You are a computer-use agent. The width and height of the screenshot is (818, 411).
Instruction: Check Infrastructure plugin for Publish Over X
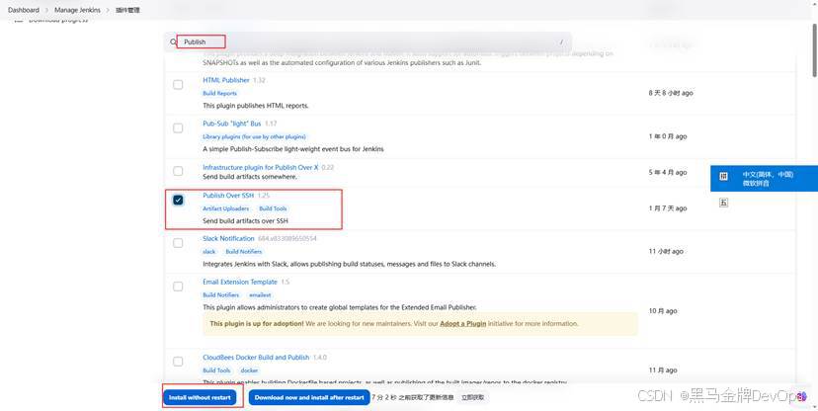(178, 171)
